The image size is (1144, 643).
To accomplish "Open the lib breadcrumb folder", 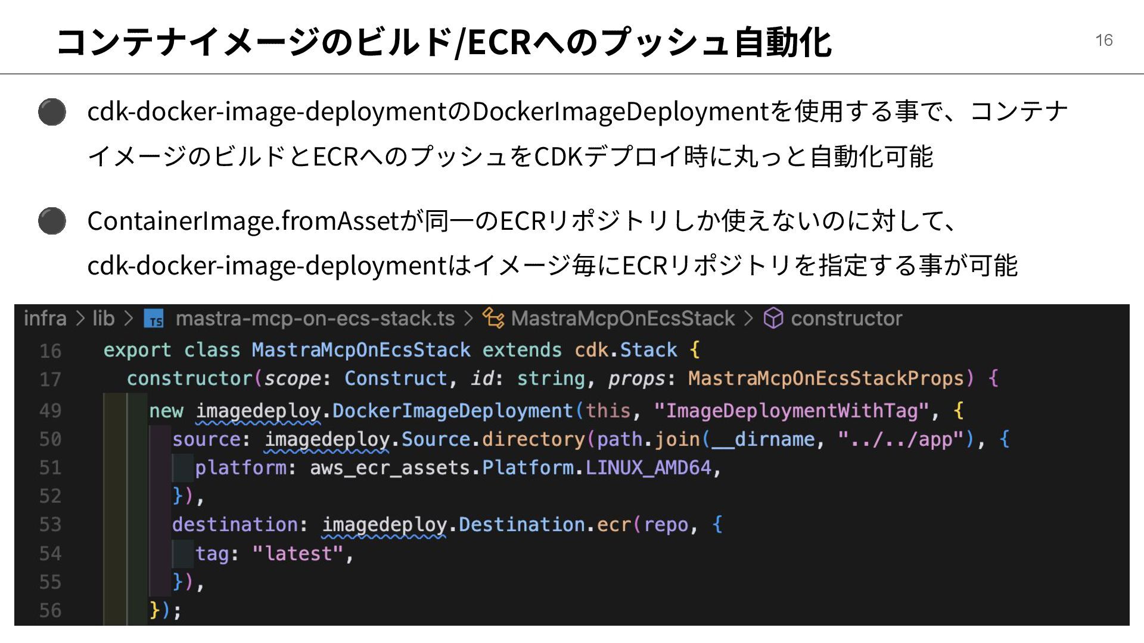I will point(103,319).
